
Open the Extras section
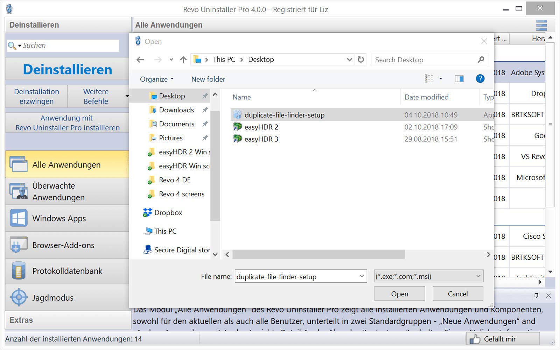(x=68, y=320)
